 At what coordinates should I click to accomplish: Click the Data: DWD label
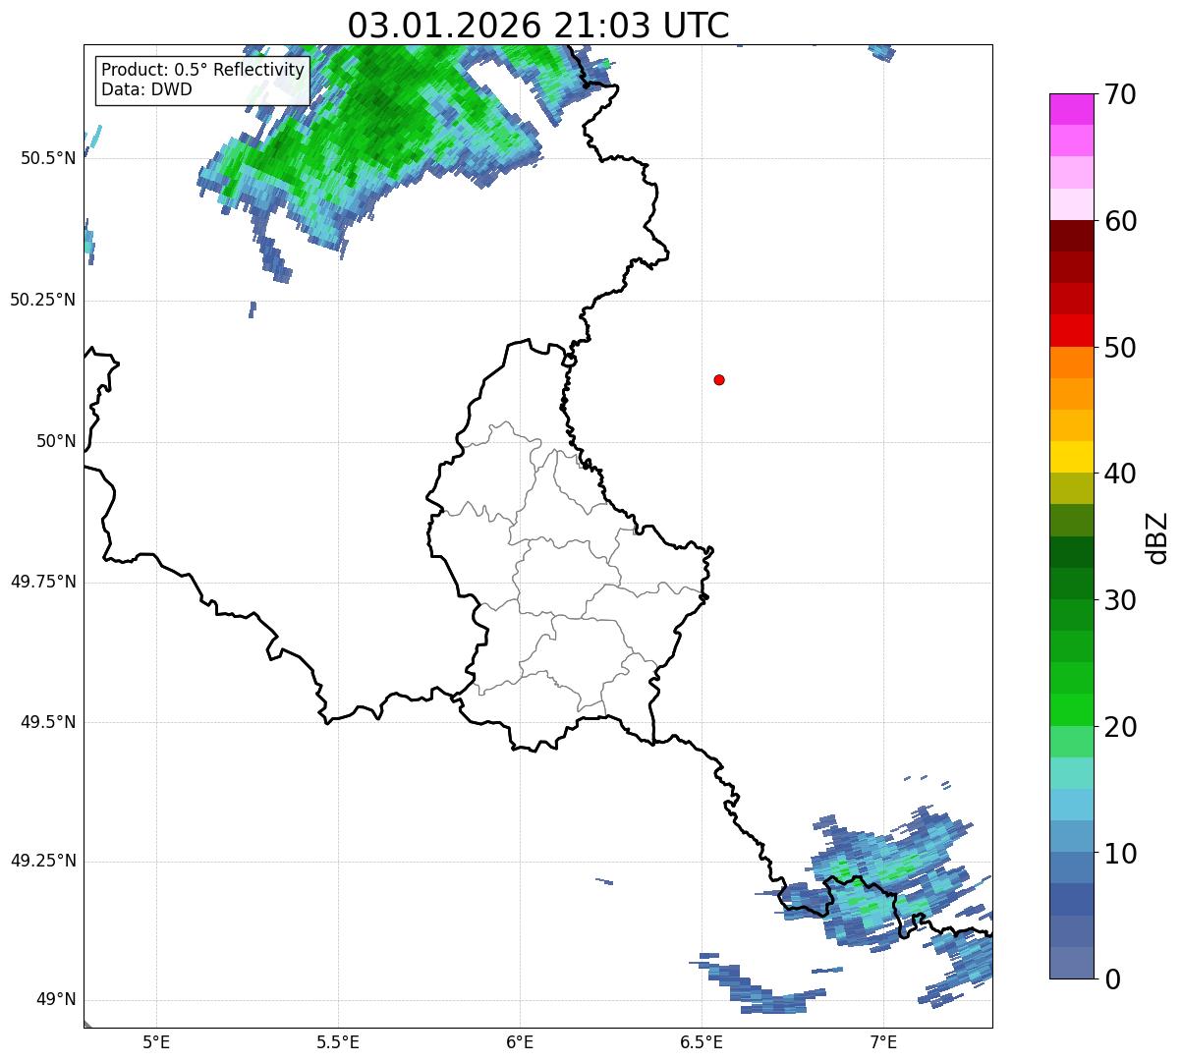click(x=146, y=89)
